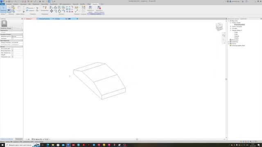Click the Text tool letter A icon

point(40,1)
